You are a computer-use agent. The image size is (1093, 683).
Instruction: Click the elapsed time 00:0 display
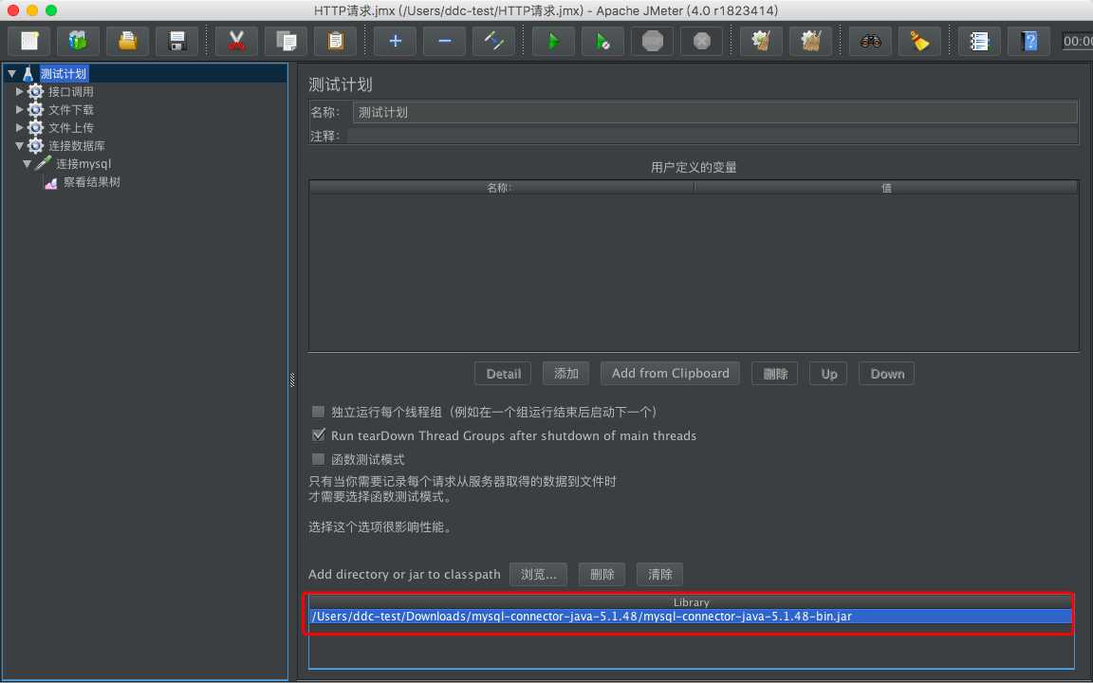(1077, 41)
